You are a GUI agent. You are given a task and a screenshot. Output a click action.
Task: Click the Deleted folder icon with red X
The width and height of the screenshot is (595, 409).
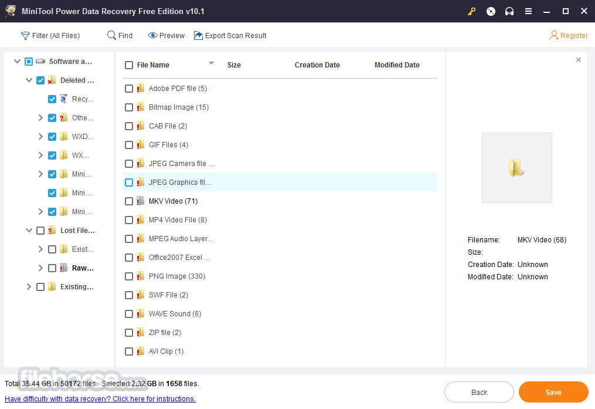tap(52, 80)
